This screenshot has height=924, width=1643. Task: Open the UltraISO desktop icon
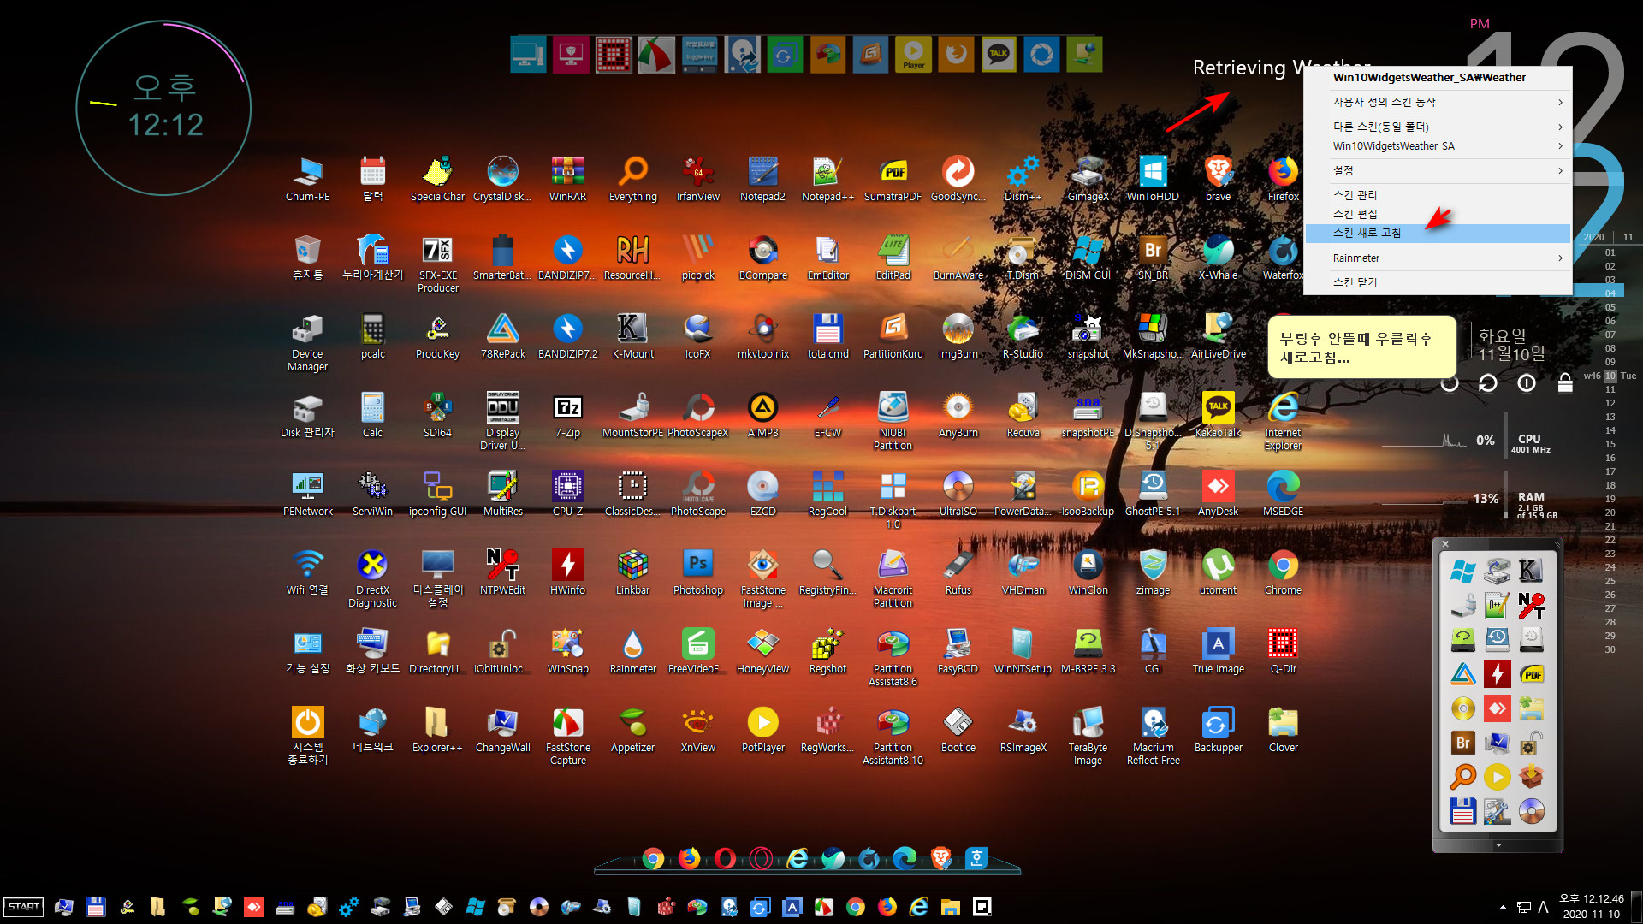[958, 494]
